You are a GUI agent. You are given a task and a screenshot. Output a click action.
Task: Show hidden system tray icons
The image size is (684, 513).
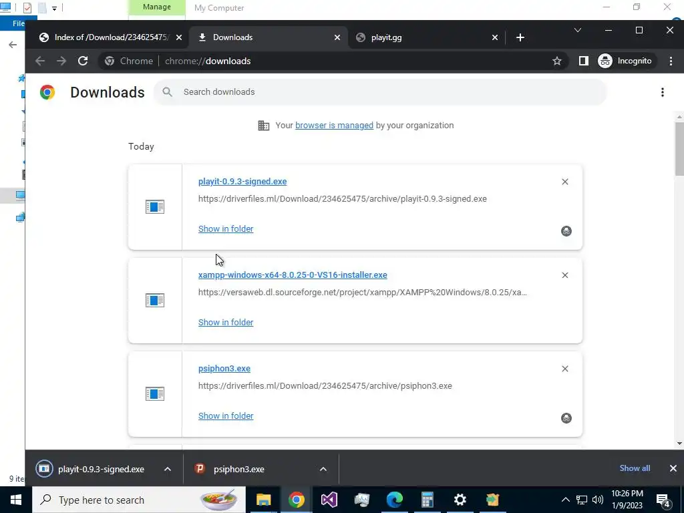point(565,500)
